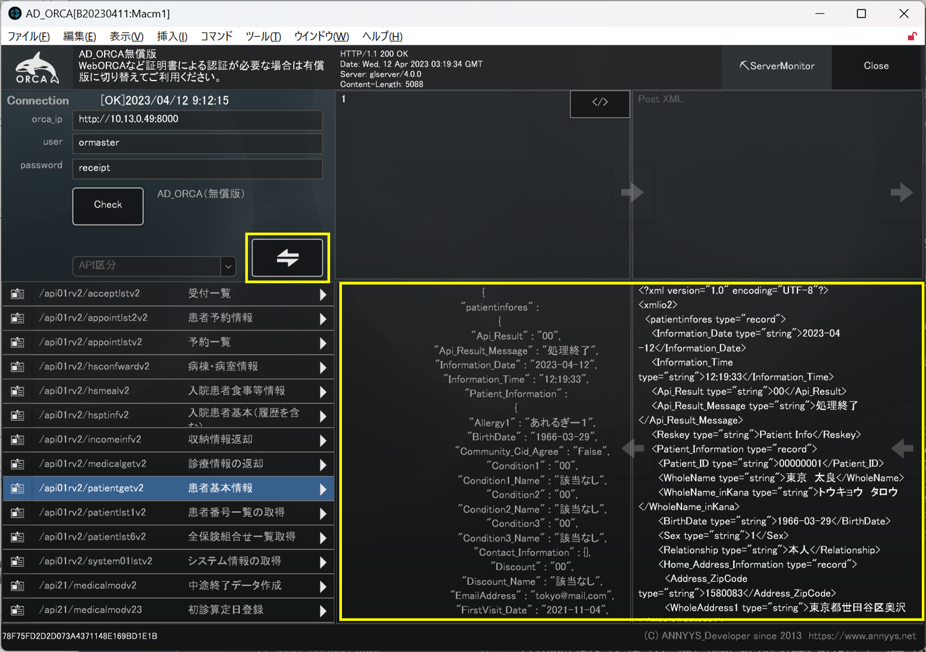Click the icon beside /api01rv2/appointlst2v2
The width and height of the screenshot is (926, 652).
click(17, 318)
